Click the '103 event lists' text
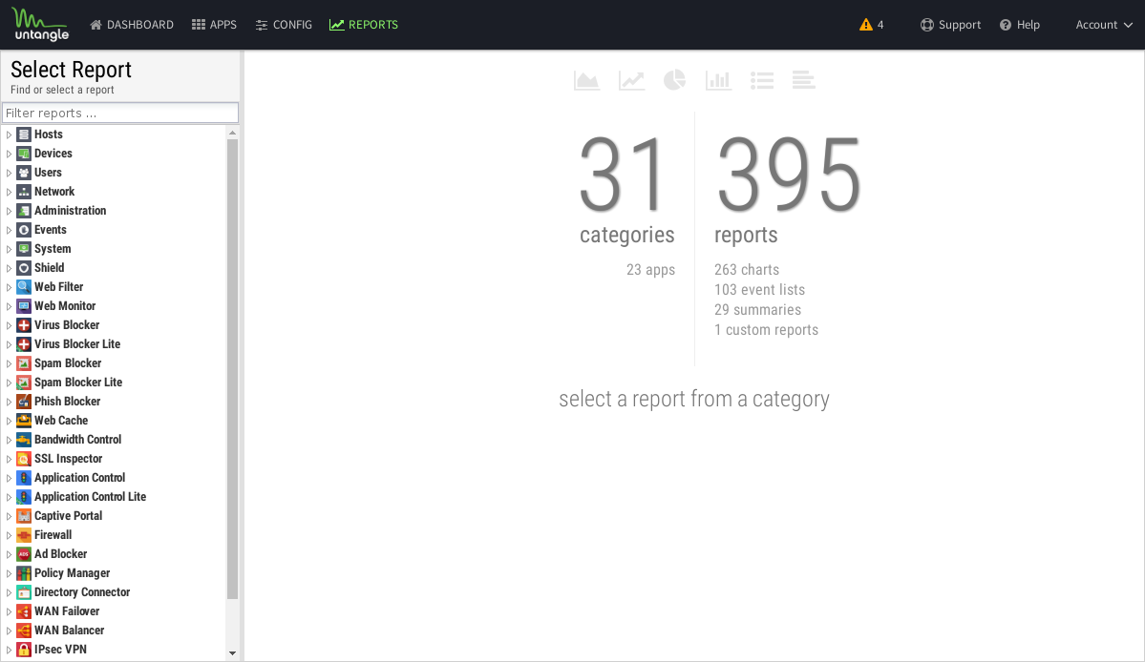This screenshot has width=1145, height=662. [x=759, y=290]
